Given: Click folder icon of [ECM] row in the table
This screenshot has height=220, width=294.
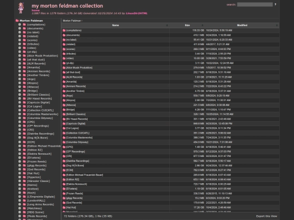Looking at the screenshot, I should coord(64,170).
